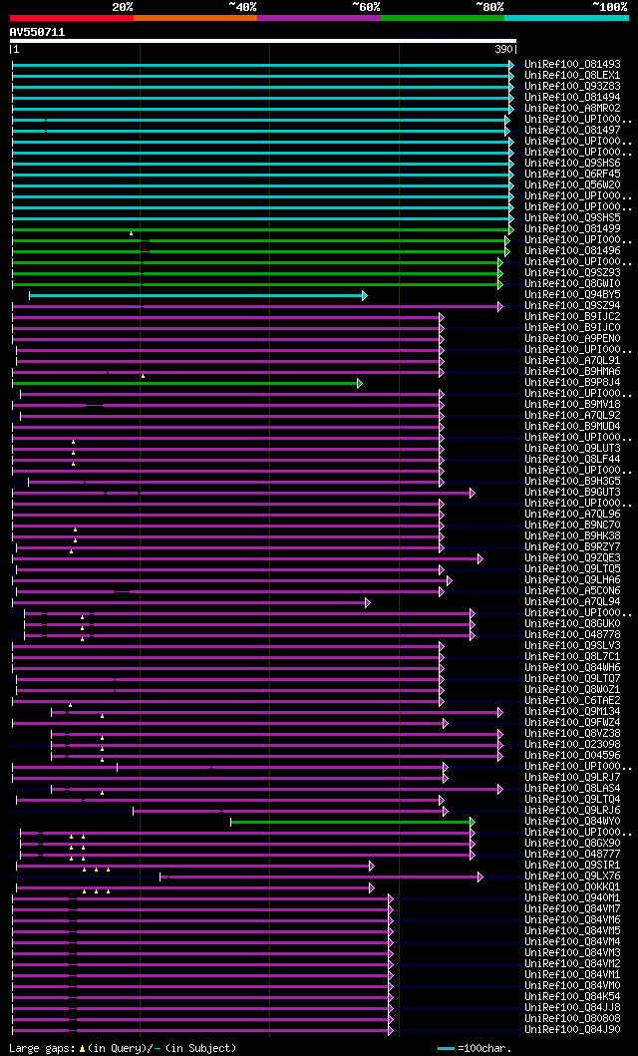638x1056 pixels.
Task: Open hit UniRef100_O81497
Action: click(x=573, y=130)
